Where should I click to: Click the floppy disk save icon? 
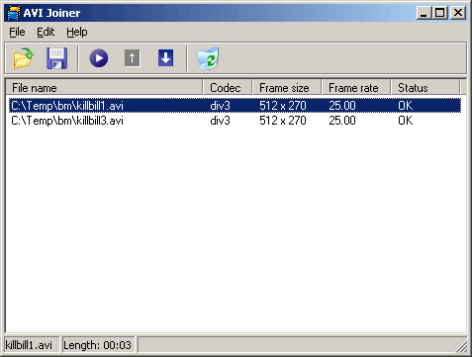pyautogui.click(x=56, y=58)
